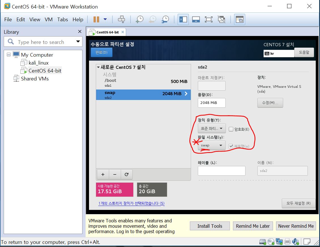The image size is (320, 247).
Task: Add a new mount point with plus button
Action: click(103, 174)
